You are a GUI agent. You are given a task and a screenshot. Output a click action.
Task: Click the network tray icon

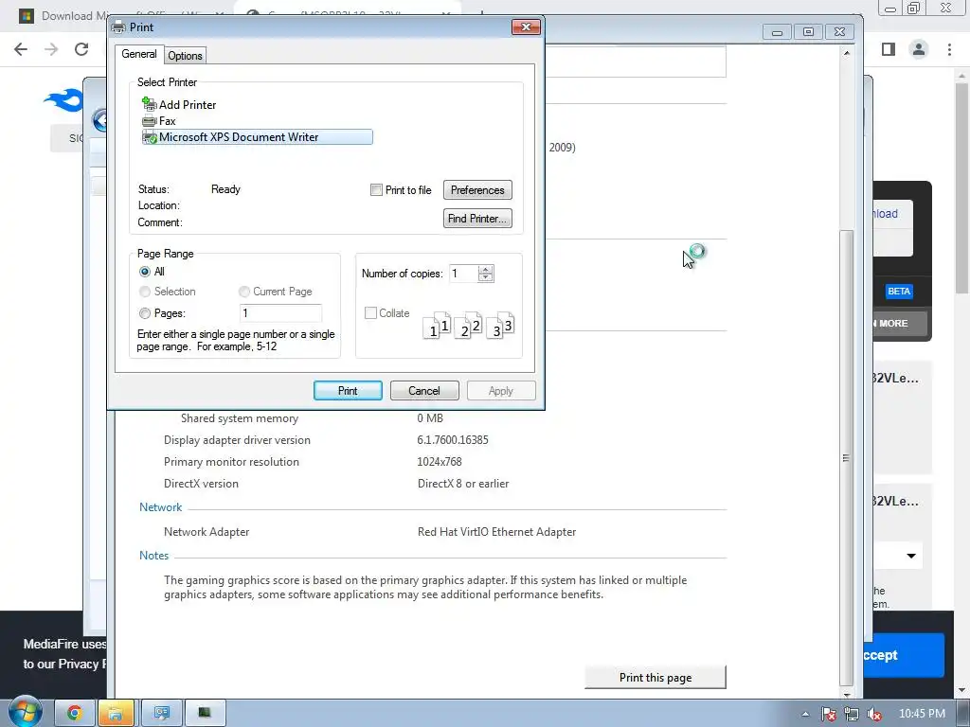point(852,714)
